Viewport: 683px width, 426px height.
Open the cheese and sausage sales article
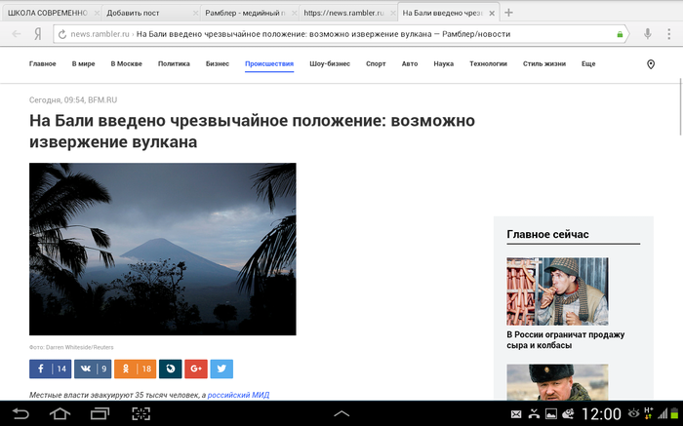click(565, 340)
